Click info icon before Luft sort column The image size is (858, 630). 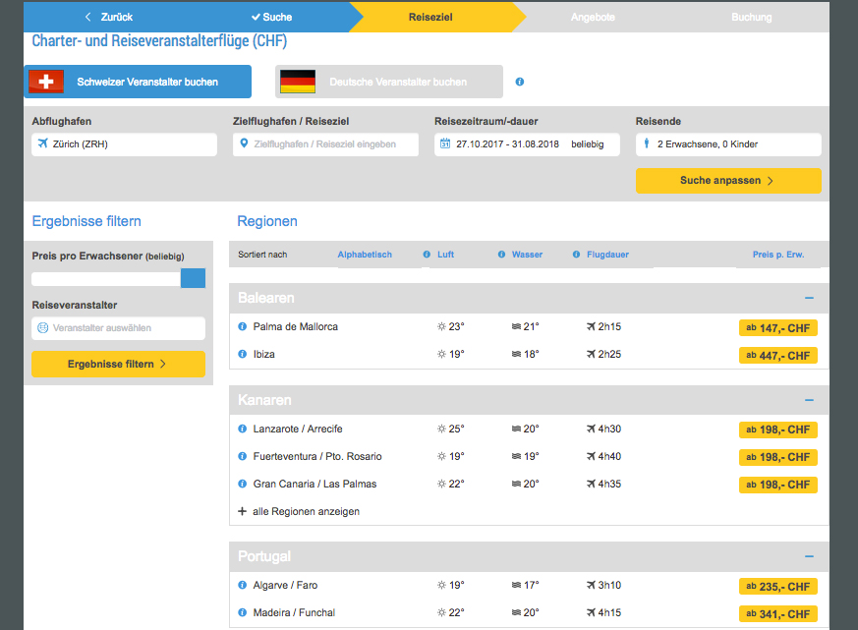click(427, 255)
